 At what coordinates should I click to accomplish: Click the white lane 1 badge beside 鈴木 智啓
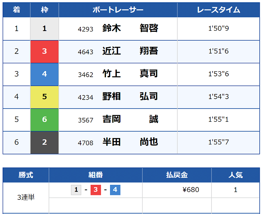[45, 28]
